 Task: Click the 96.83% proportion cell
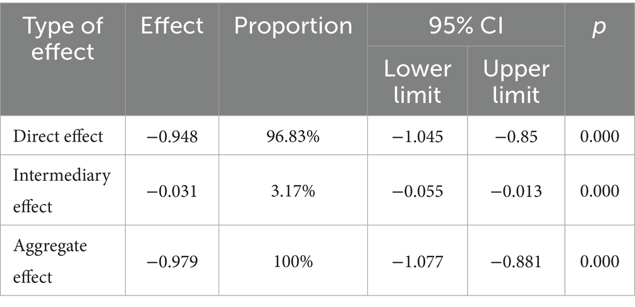pyautogui.click(x=293, y=136)
